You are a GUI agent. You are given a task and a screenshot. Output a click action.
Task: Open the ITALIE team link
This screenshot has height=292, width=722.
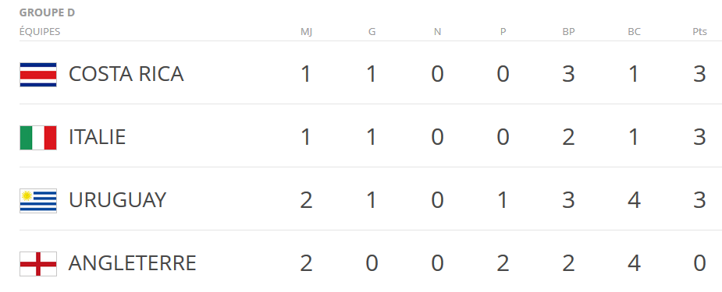coord(97,137)
